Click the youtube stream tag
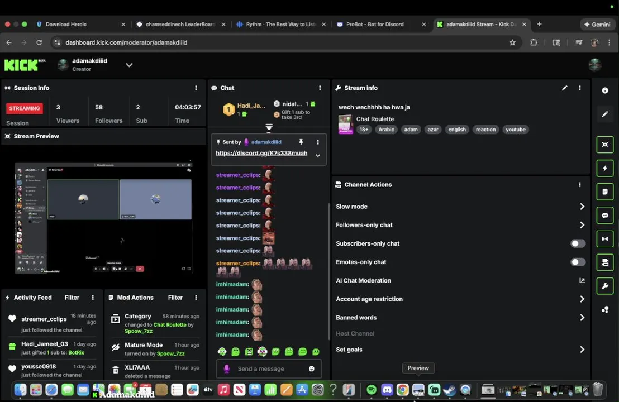This screenshot has width=619, height=402. coord(515,130)
